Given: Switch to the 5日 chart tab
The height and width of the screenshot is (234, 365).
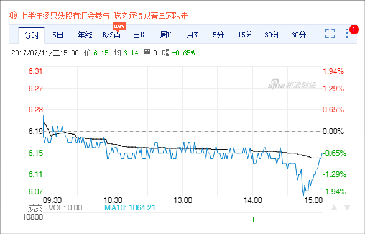Looking at the screenshot, I should click(58, 35).
